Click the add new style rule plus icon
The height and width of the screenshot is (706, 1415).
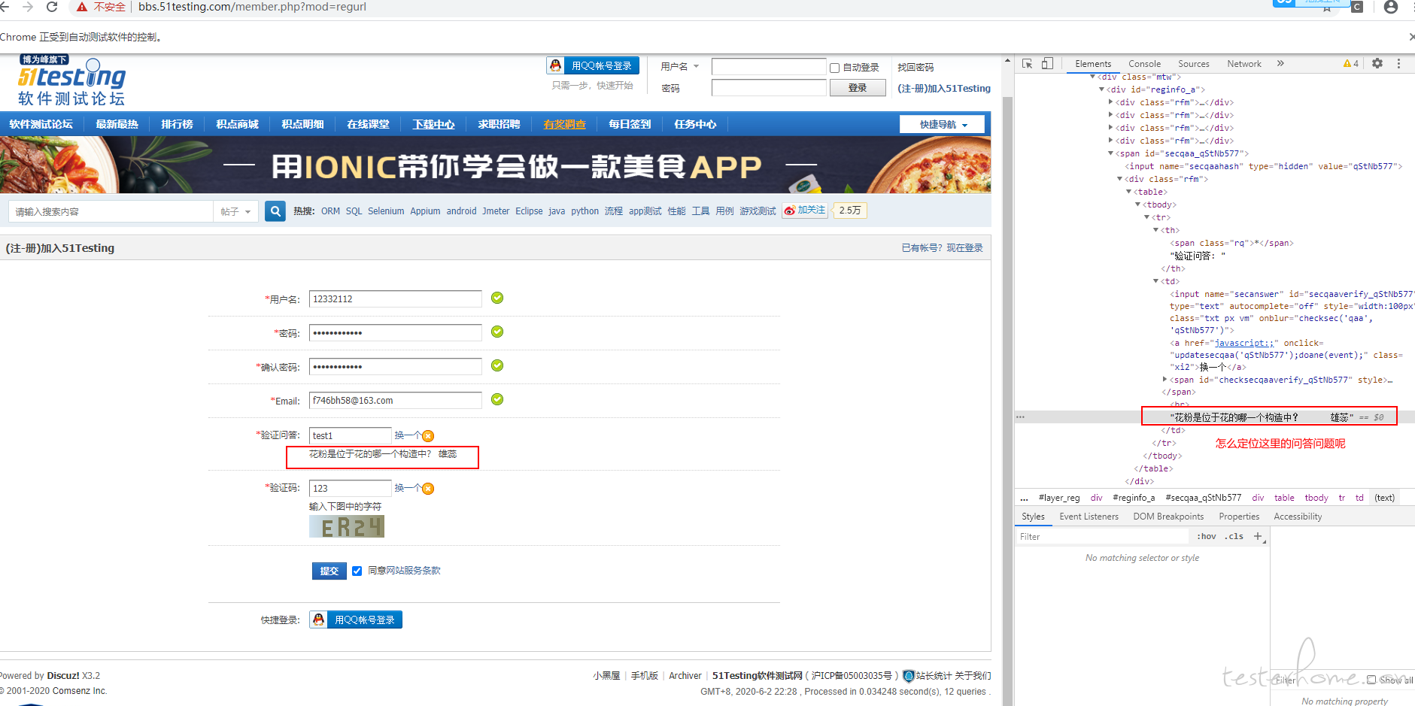1258,536
